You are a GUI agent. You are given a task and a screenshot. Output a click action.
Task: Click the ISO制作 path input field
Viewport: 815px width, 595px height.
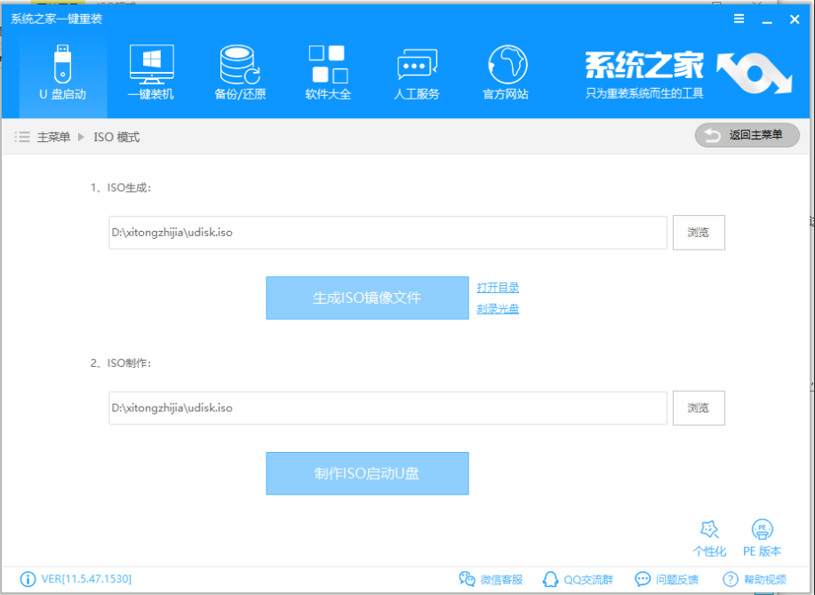tap(388, 408)
